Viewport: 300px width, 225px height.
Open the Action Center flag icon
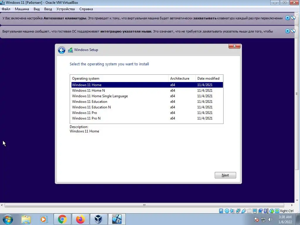(x=256, y=220)
